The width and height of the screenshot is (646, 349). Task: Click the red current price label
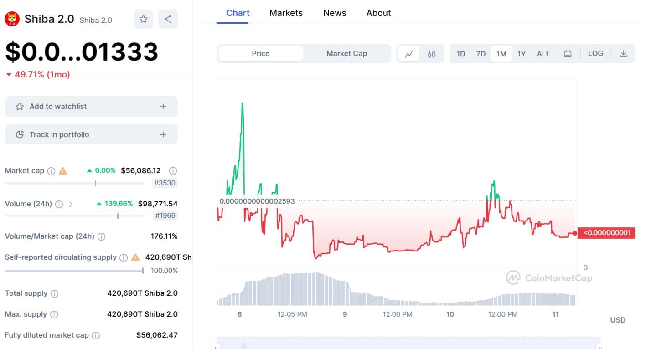pos(606,233)
